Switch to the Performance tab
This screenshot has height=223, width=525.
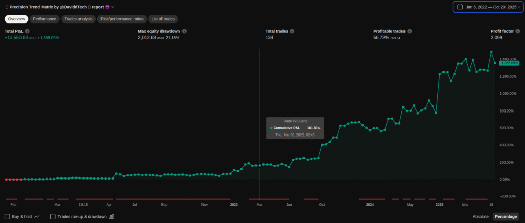[x=45, y=19]
